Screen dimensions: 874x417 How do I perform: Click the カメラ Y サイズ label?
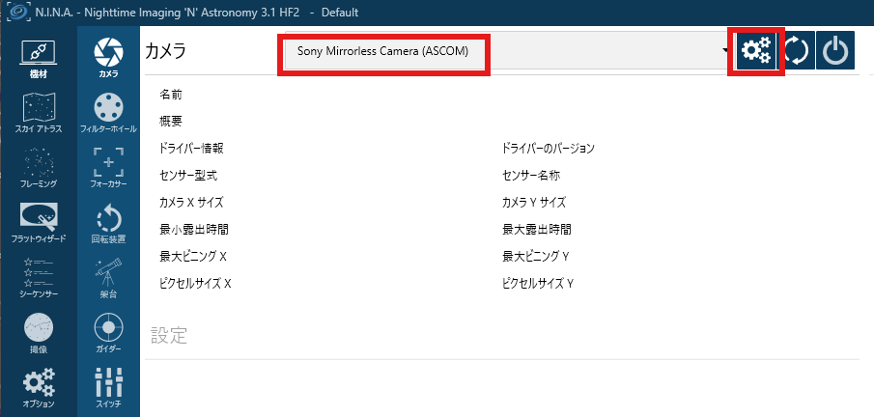pos(534,203)
